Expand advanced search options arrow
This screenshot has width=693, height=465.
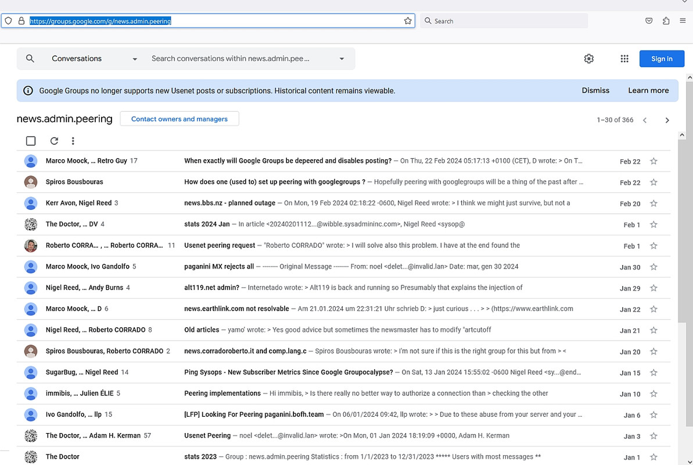[x=341, y=58]
